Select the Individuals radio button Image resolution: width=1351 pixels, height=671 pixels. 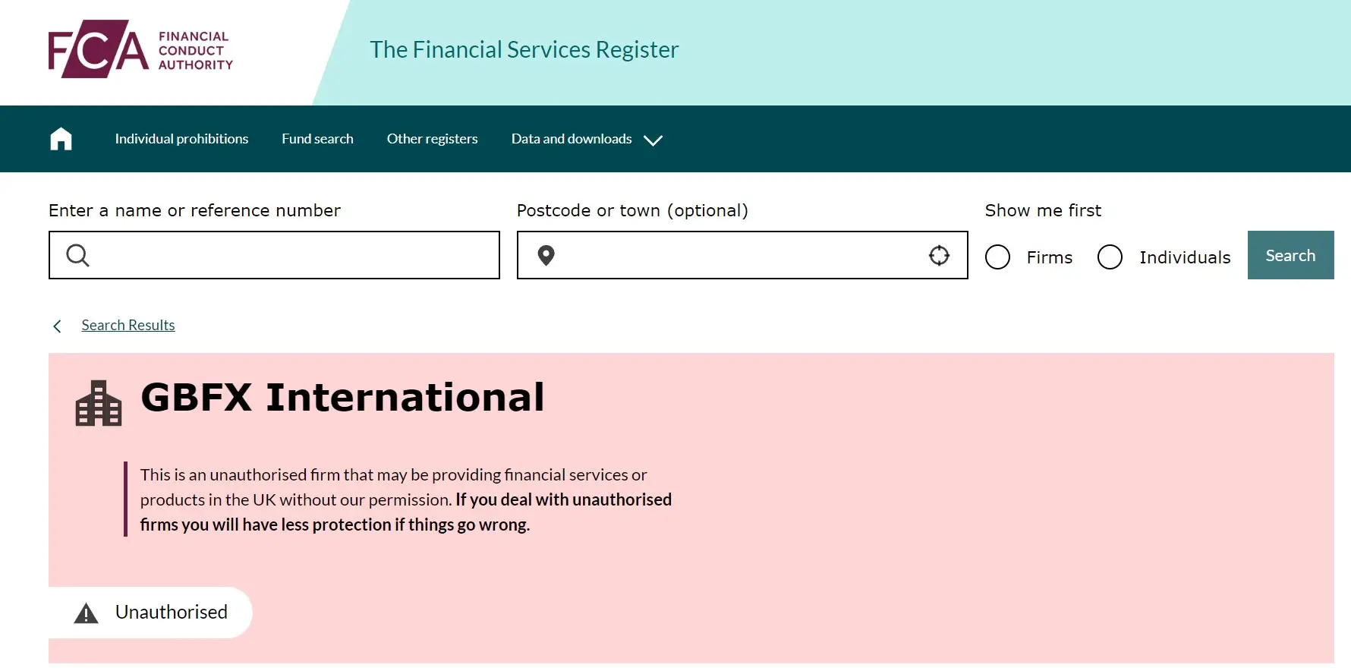point(1110,257)
